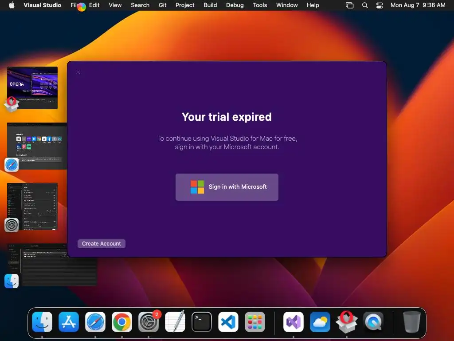Open the Trash in the Dock
454x341 pixels.
point(412,322)
